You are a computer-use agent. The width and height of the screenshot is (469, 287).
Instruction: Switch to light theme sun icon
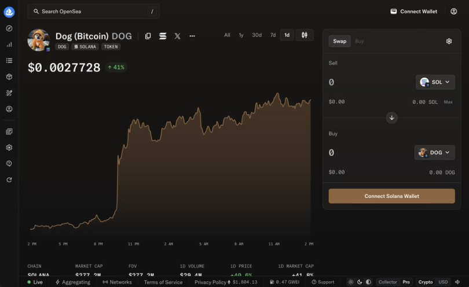[x=351, y=282]
